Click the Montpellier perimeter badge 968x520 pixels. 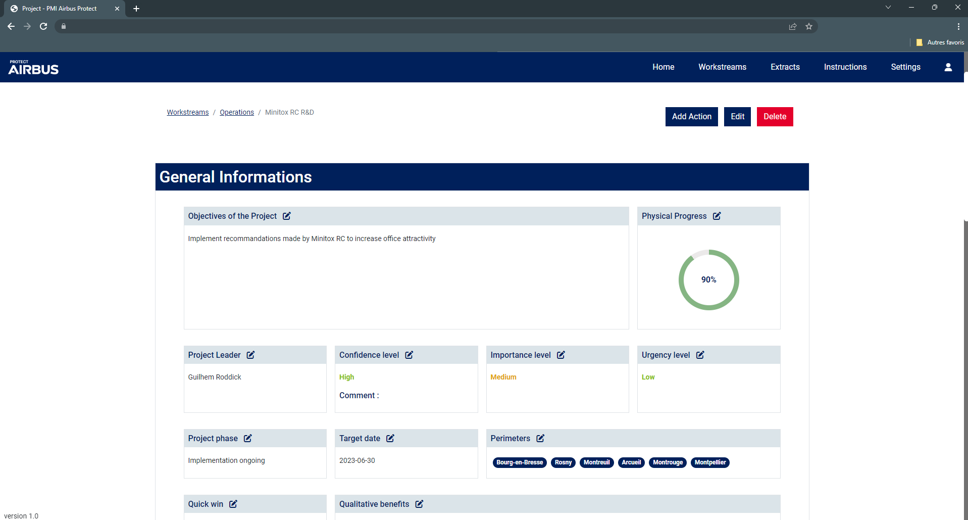click(x=710, y=462)
